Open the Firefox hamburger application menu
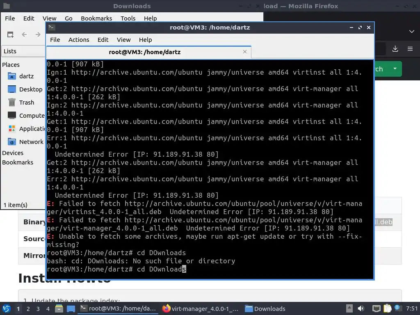 tap(410, 49)
